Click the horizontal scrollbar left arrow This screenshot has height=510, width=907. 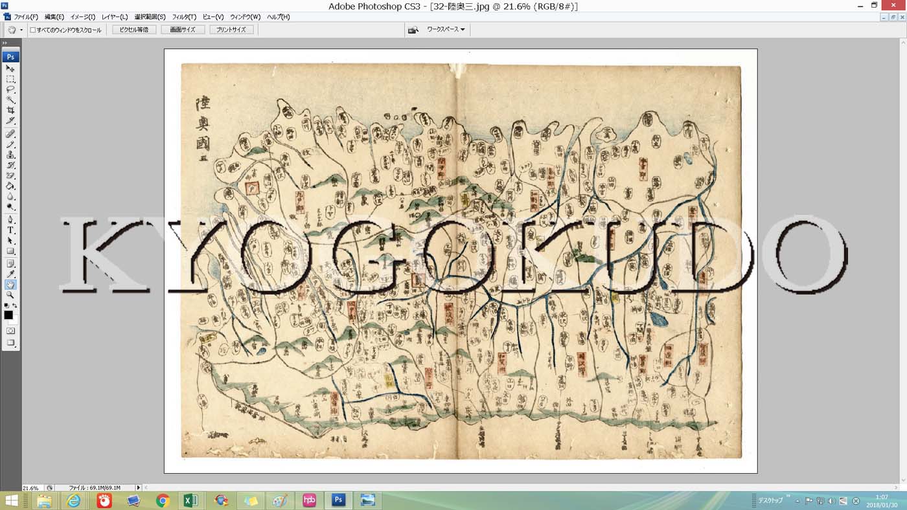click(146, 487)
